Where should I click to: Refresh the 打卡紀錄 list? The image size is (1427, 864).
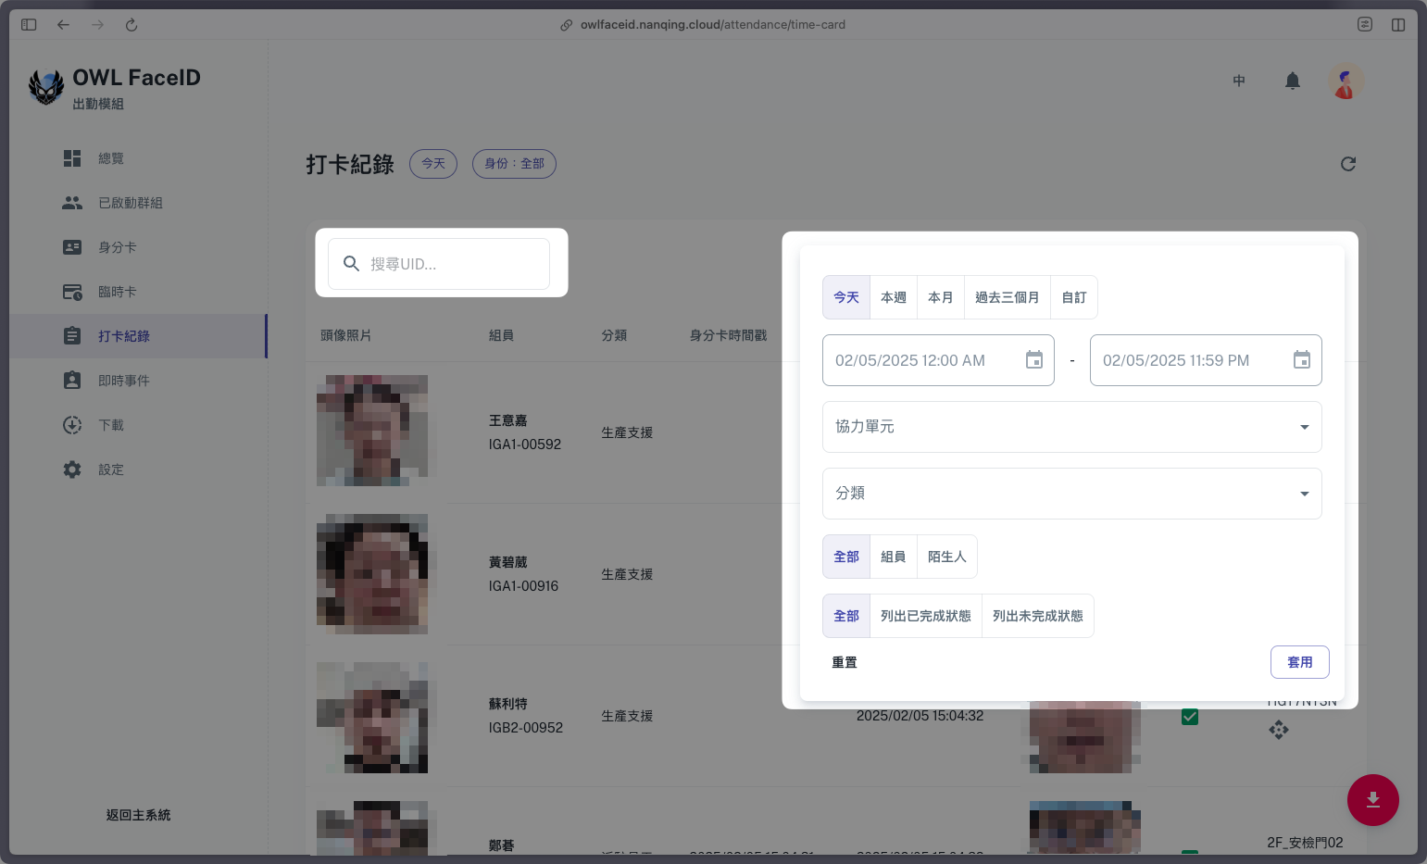coord(1348,164)
